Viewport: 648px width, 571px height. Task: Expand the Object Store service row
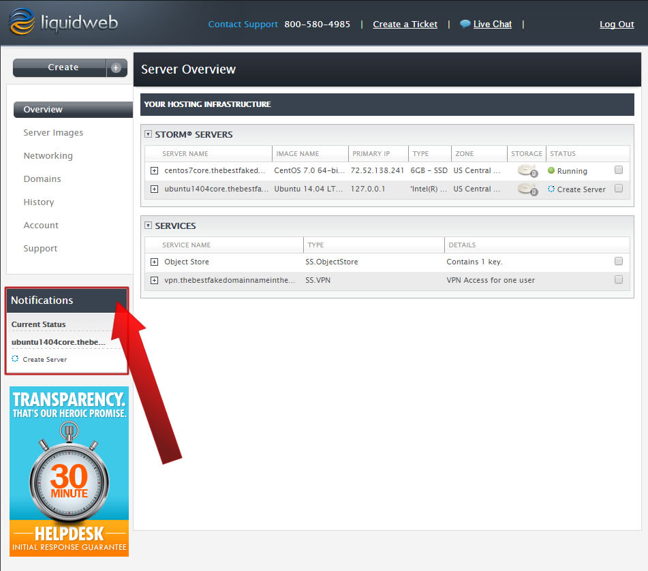[154, 262]
